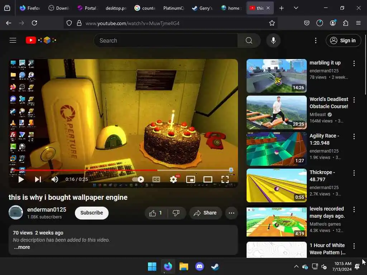
Task: Open File Explorer from taskbar
Action: (184, 266)
